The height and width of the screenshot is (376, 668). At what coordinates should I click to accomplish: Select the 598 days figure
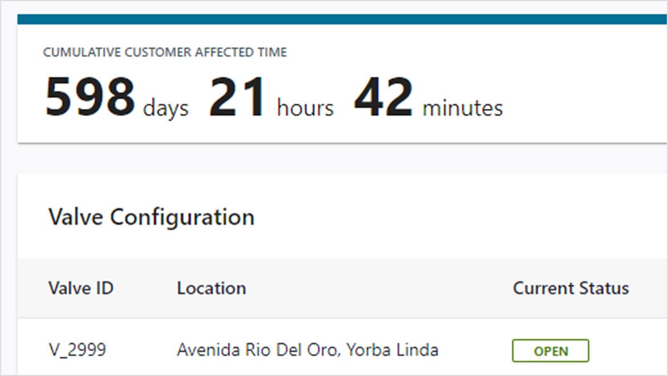point(90,97)
